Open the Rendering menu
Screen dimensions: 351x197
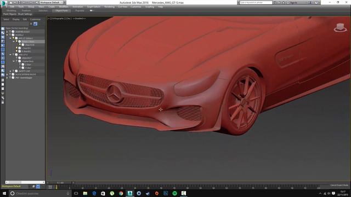tap(109, 7)
